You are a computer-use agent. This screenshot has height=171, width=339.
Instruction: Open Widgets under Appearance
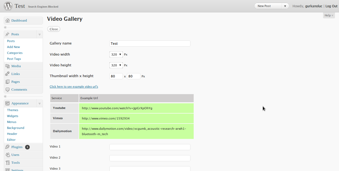coord(13,116)
